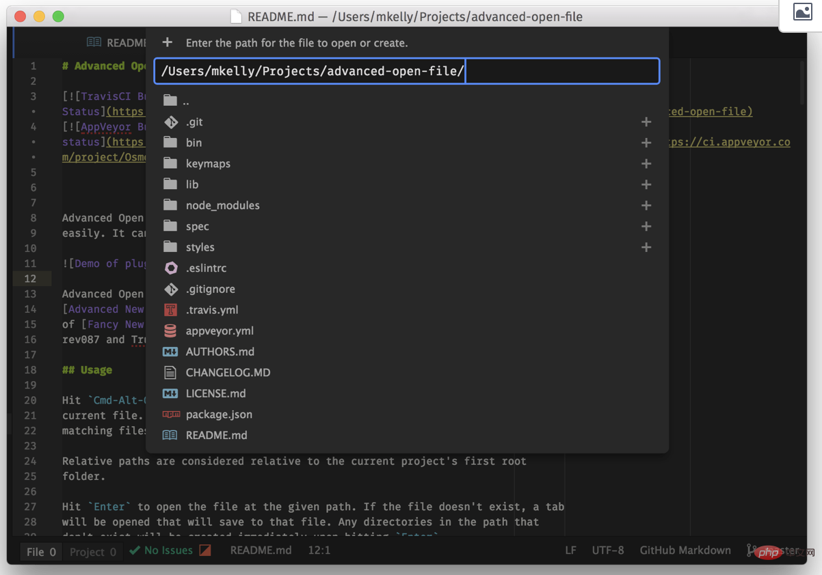Click the document icon in the title bar
The height and width of the screenshot is (575, 822).
(236, 16)
